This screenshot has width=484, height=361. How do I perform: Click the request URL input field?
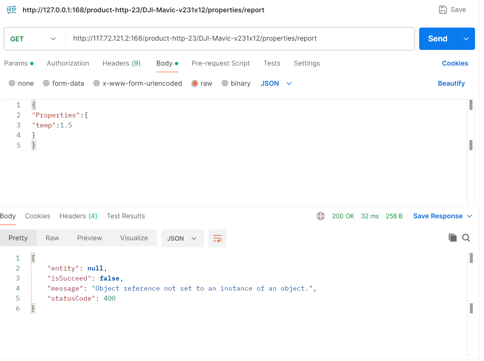click(239, 38)
